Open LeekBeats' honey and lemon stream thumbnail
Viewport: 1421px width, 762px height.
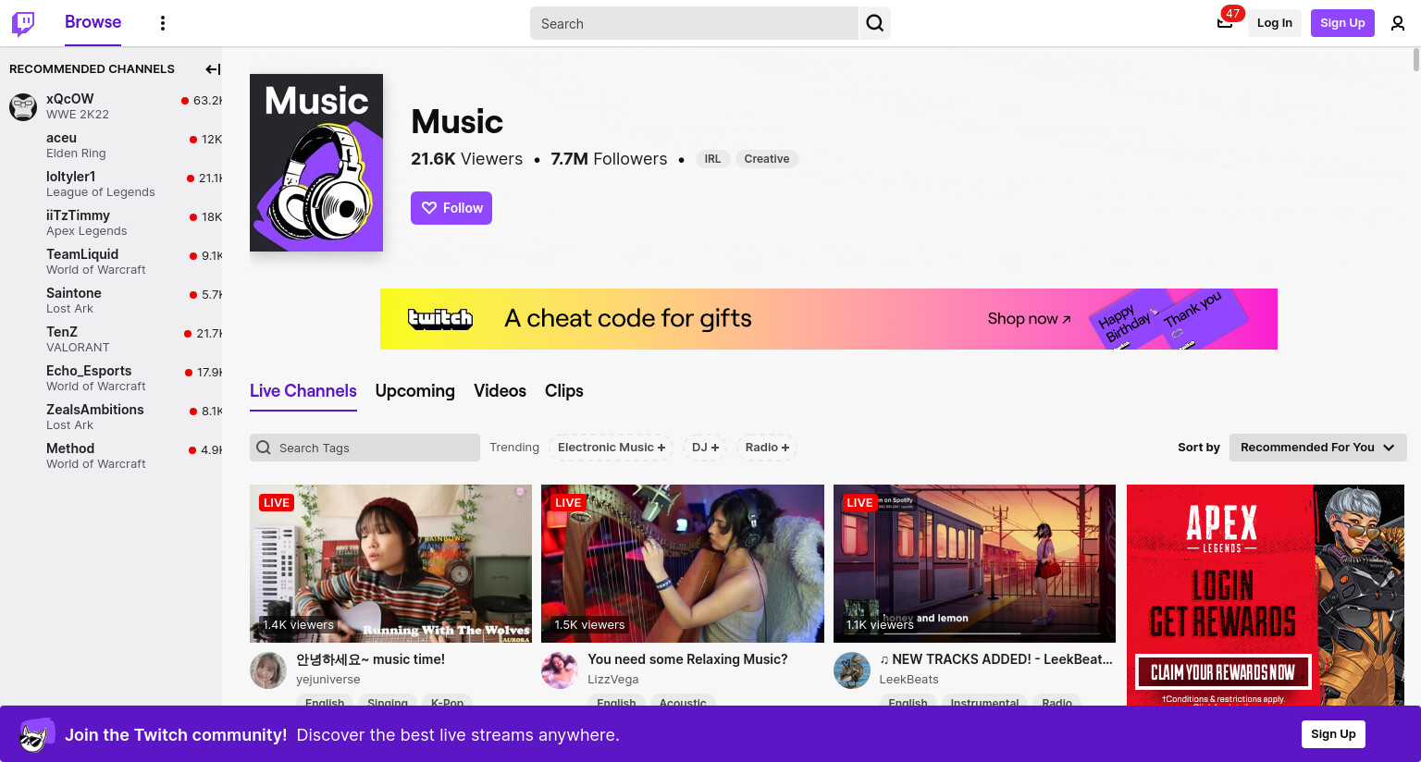point(974,563)
